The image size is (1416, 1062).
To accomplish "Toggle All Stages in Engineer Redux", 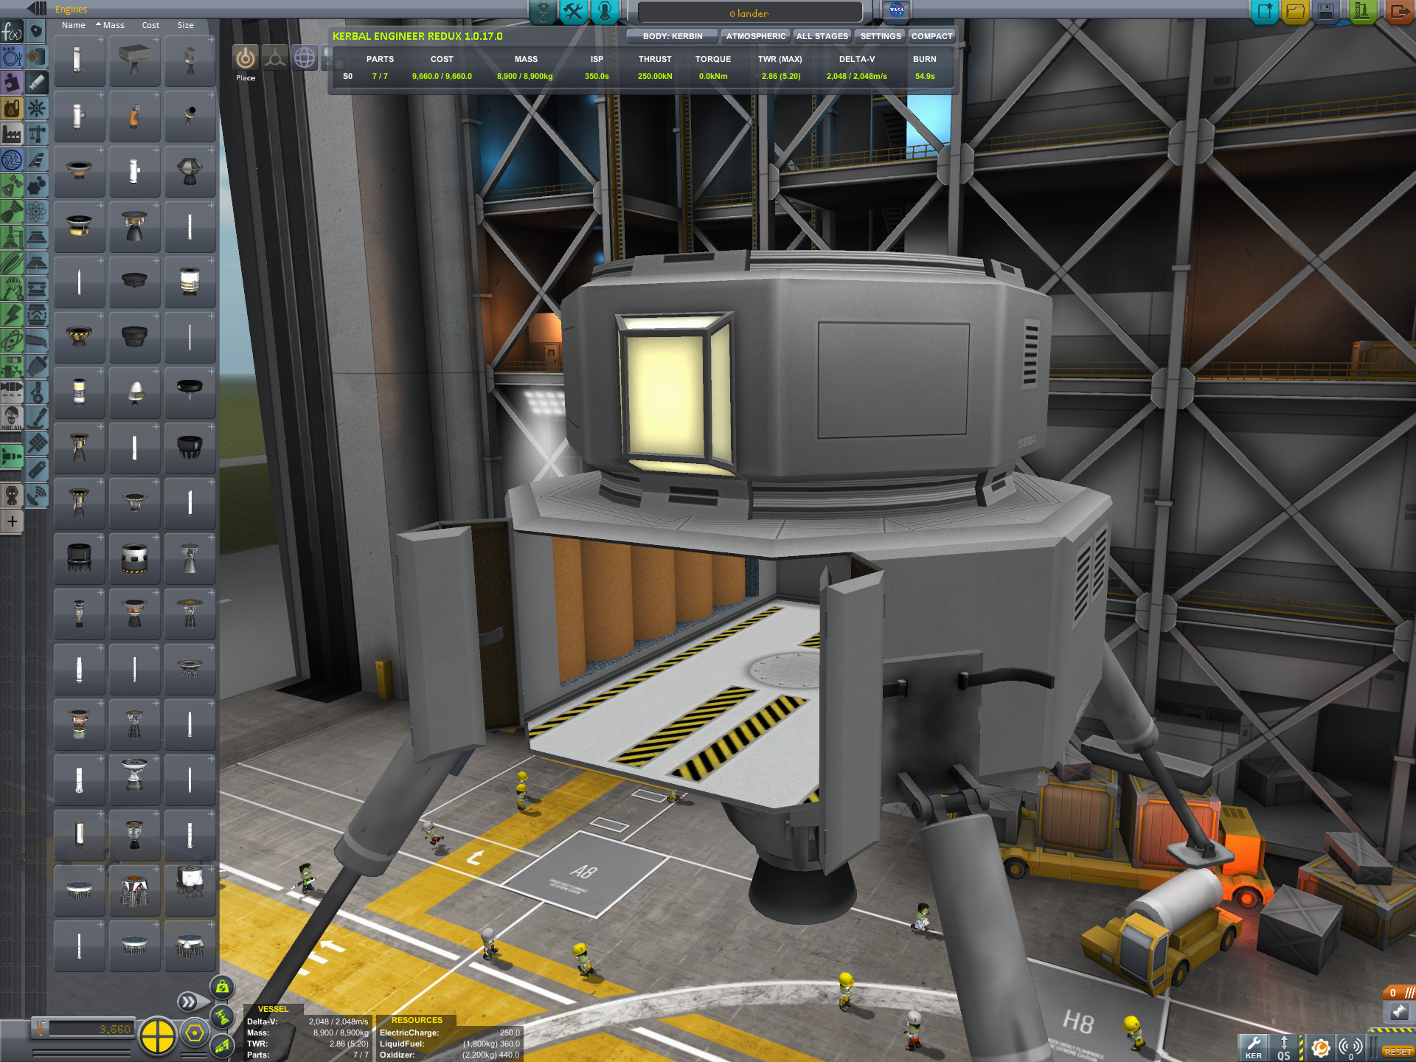I will coord(822,36).
